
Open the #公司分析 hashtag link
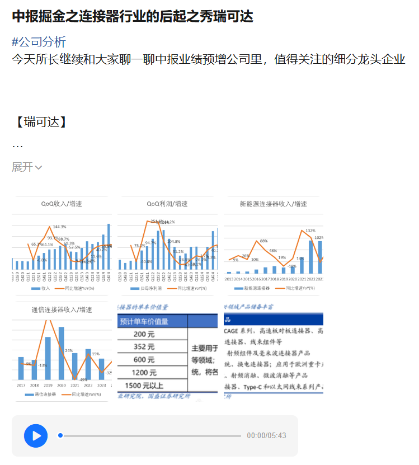[x=39, y=41]
